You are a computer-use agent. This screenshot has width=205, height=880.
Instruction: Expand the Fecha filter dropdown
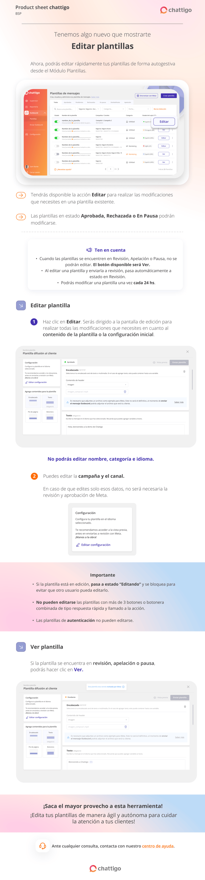(138, 109)
